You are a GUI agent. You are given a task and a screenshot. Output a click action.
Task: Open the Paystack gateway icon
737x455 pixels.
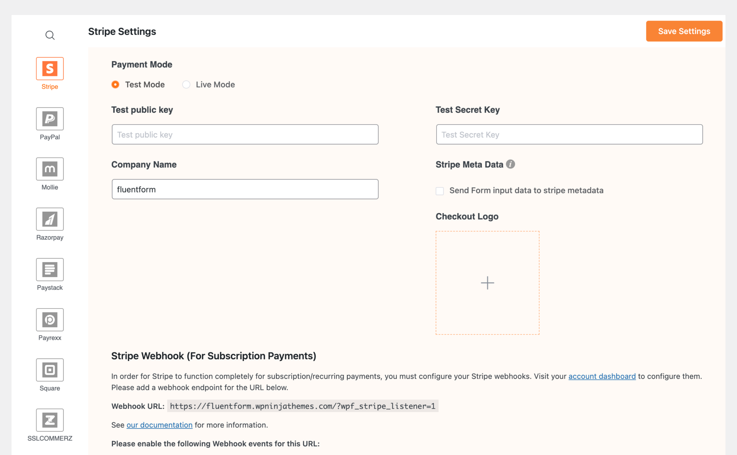tap(50, 269)
